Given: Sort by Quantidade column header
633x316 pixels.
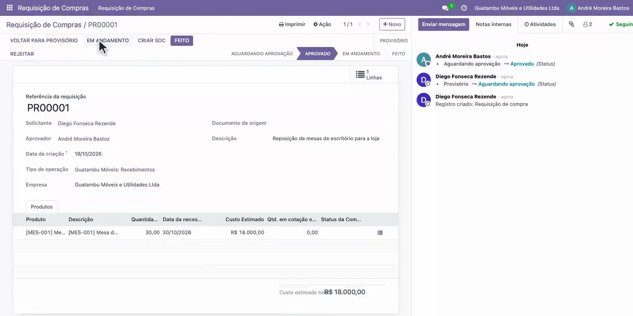Looking at the screenshot, I should 144,219.
